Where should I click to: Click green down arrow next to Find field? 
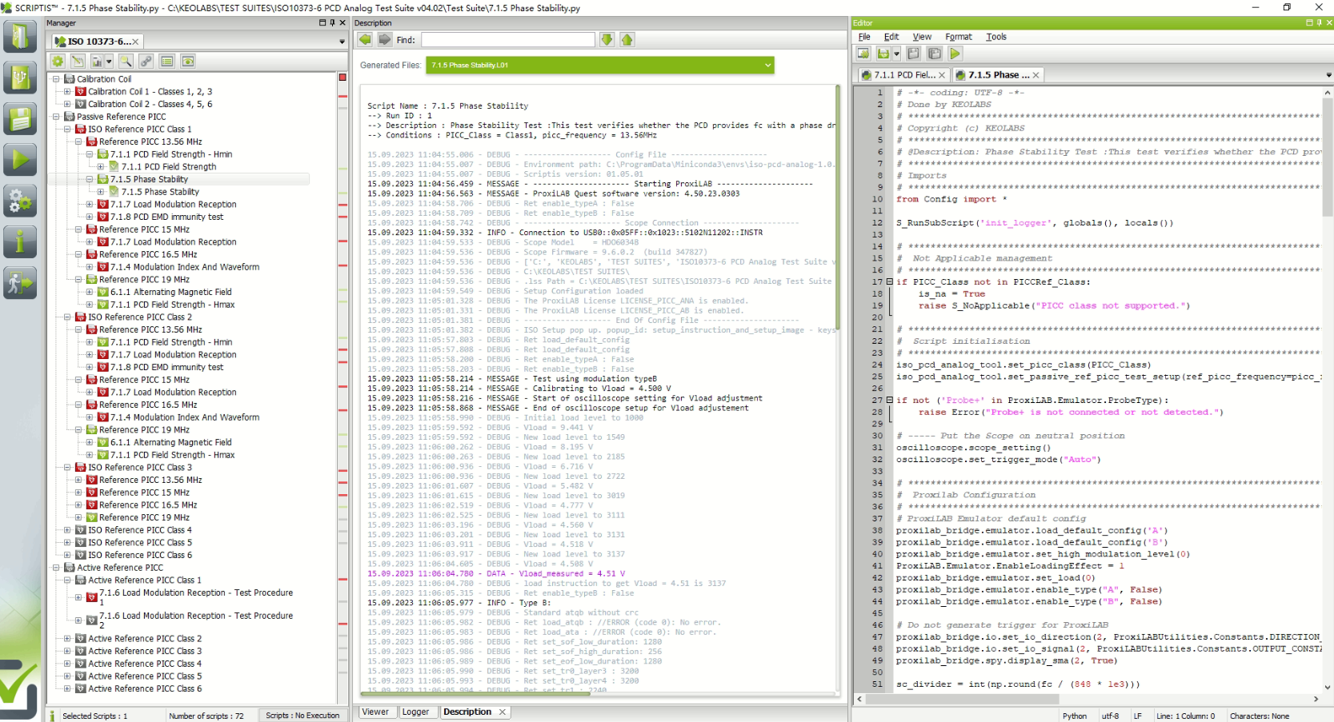(607, 40)
